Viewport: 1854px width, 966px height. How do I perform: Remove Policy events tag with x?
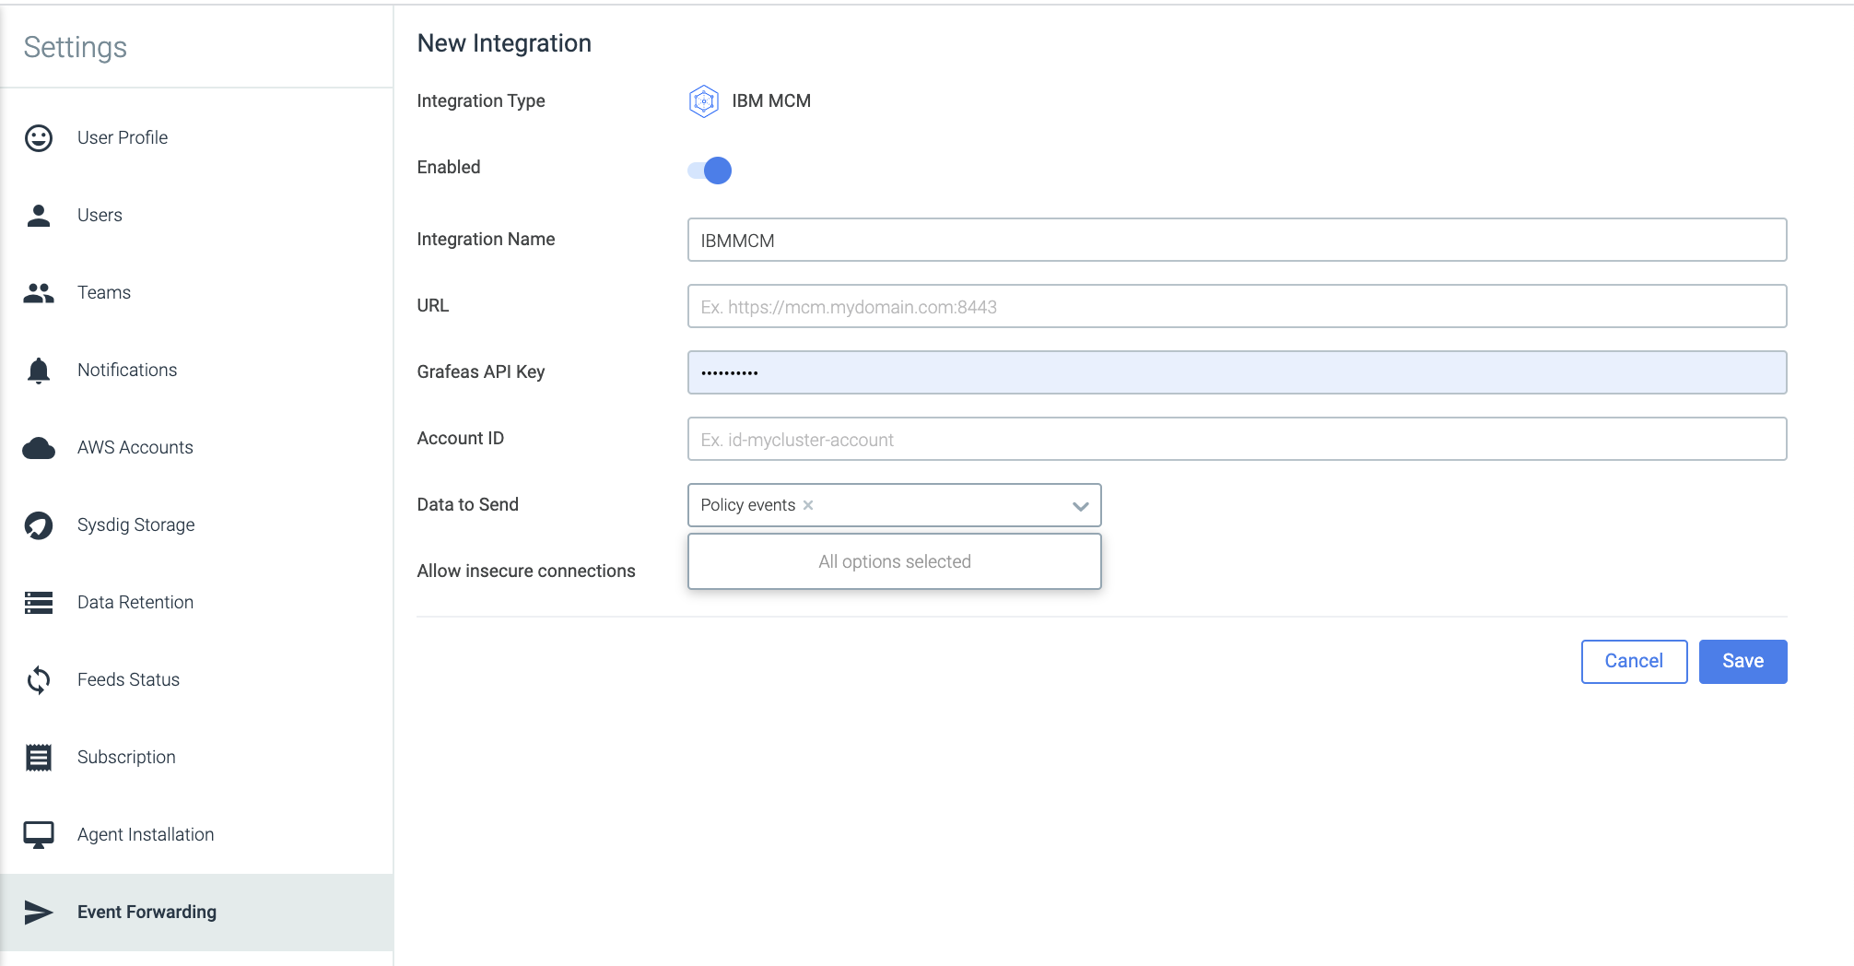pos(808,505)
